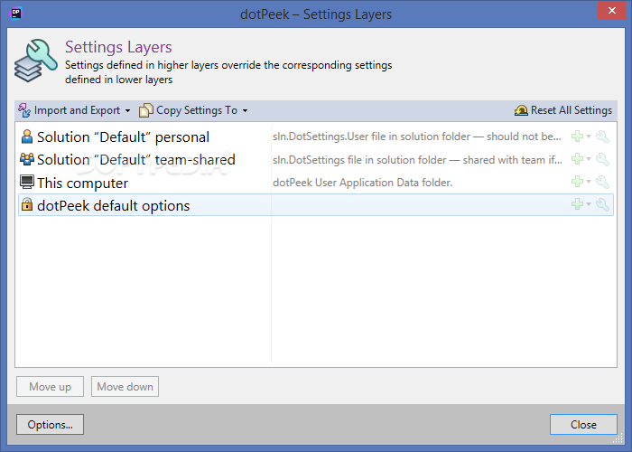Viewport: 632px width, 452px height.
Task: Close the window with the red X
Action: (x=611, y=11)
